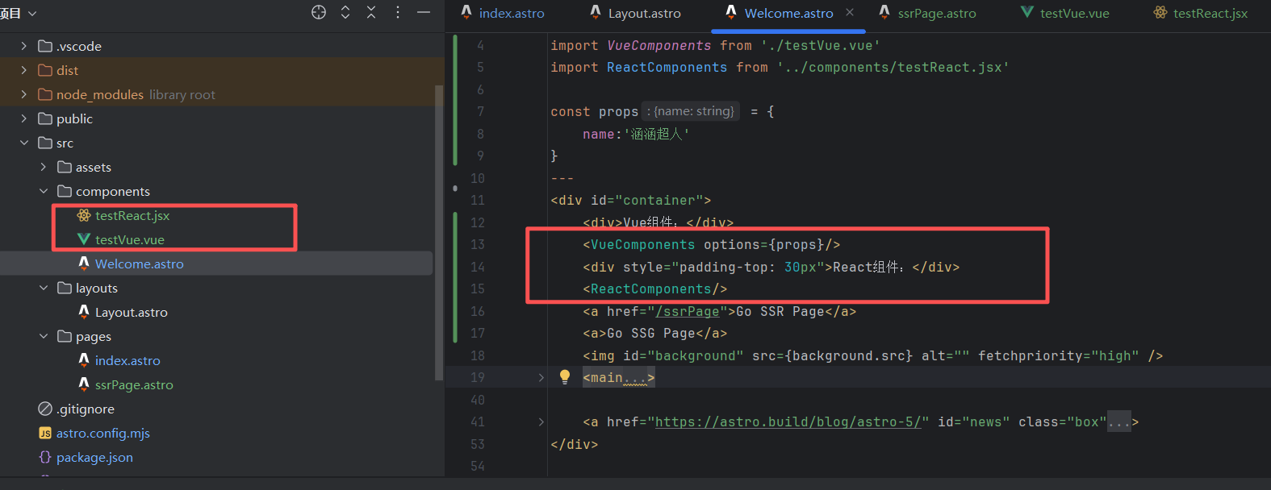This screenshot has height=490, width=1271.
Task: Click the /ssrPage href link in code
Action: tap(687, 311)
